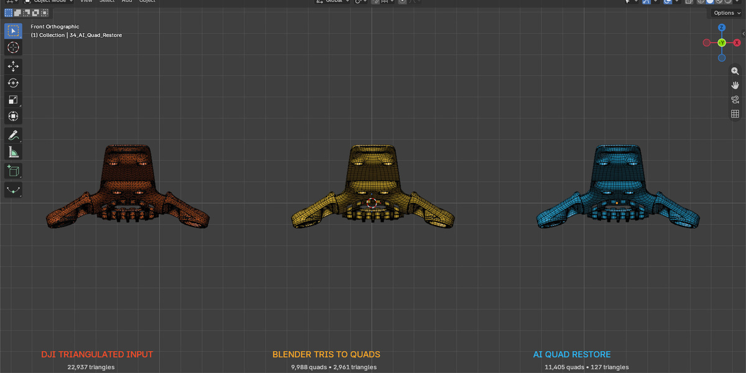Open the View menu
Screen dimensions: 746x373
pos(86,2)
